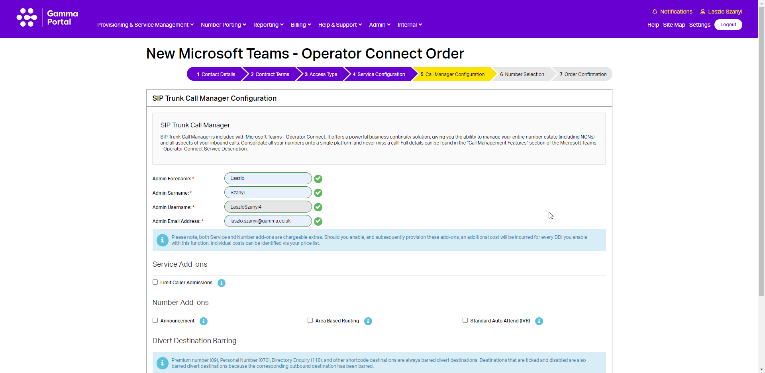
Task: Click the Admin Forename input field
Action: pyautogui.click(x=268, y=178)
